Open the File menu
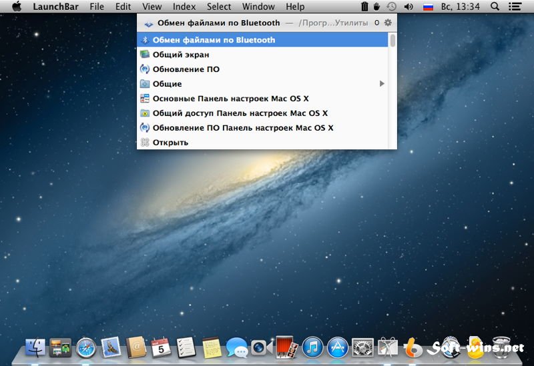This screenshot has width=534, height=366. click(97, 7)
